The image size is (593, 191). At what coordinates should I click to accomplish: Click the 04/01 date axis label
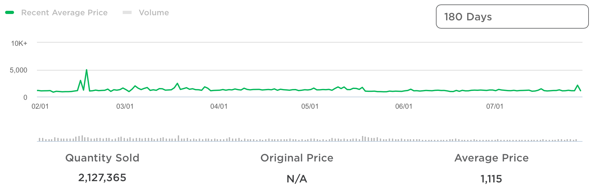tap(219, 106)
